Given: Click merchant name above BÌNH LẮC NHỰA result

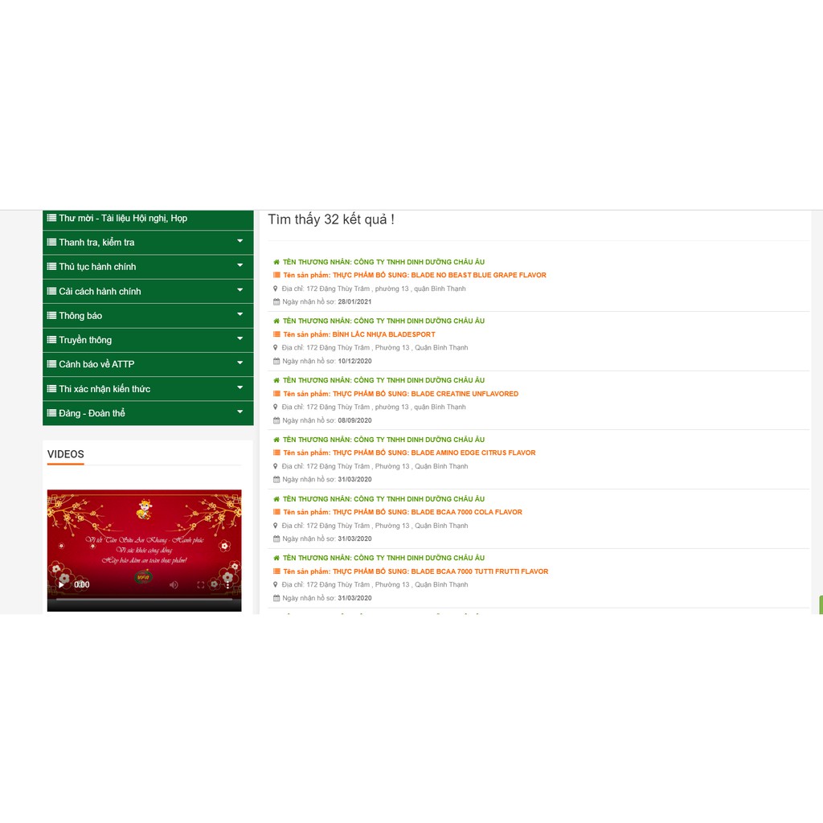Looking at the screenshot, I should tap(383, 321).
